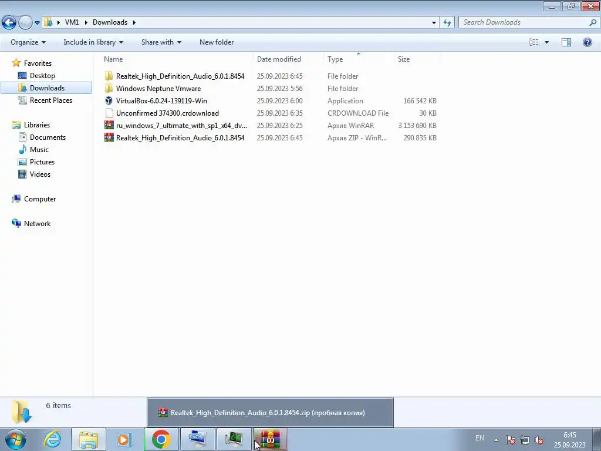Select the Unconfirmed 374300.crdownload file name

click(x=167, y=113)
